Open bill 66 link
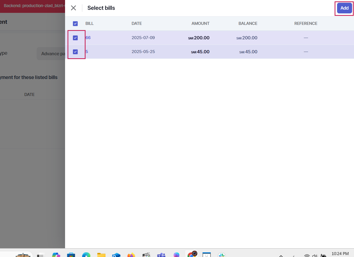 pyautogui.click(x=88, y=38)
